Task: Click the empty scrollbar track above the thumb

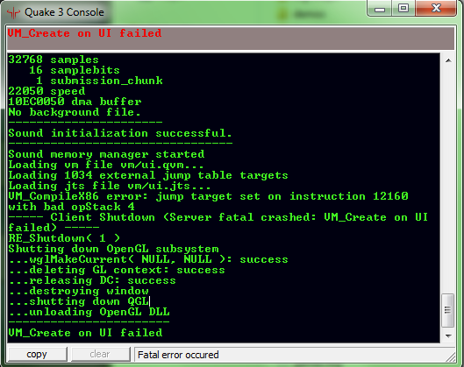Action: [x=448, y=180]
